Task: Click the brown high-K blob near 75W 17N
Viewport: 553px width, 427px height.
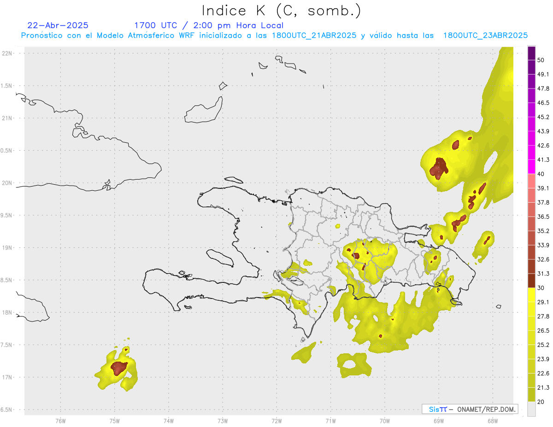Action: tap(119, 368)
